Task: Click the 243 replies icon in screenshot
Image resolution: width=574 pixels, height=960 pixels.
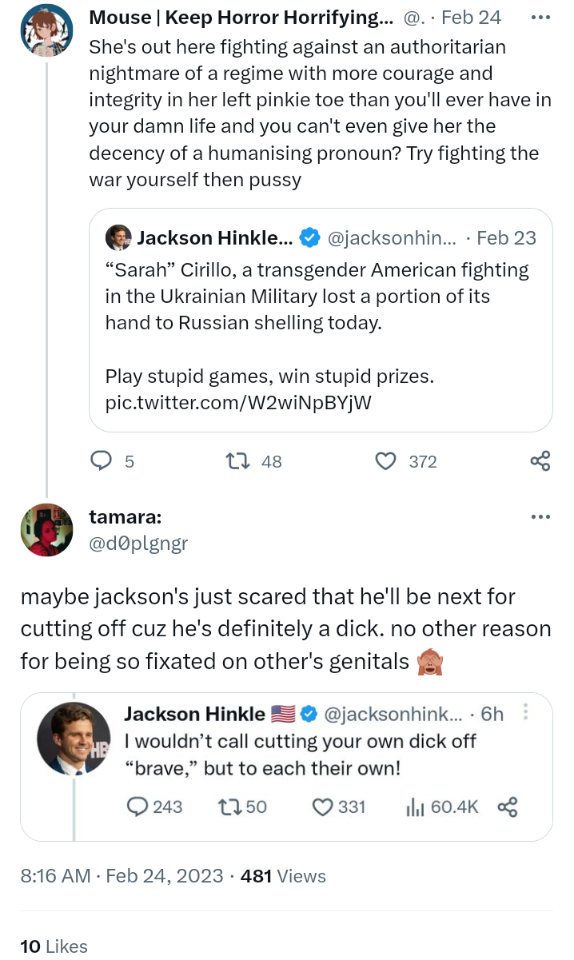Action: 137,807
